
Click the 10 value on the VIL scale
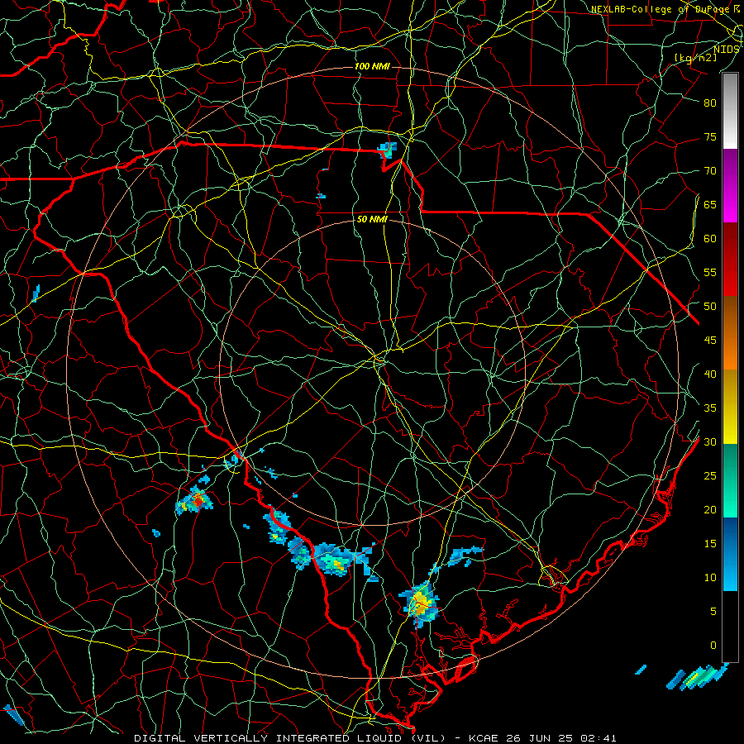710,578
